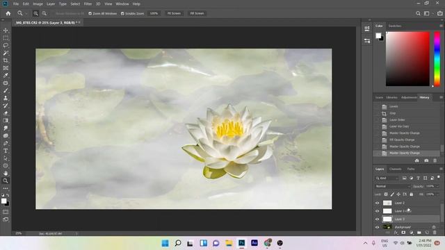Select the Brush tool
Screen dimensions: 445x250
coord(6,90)
